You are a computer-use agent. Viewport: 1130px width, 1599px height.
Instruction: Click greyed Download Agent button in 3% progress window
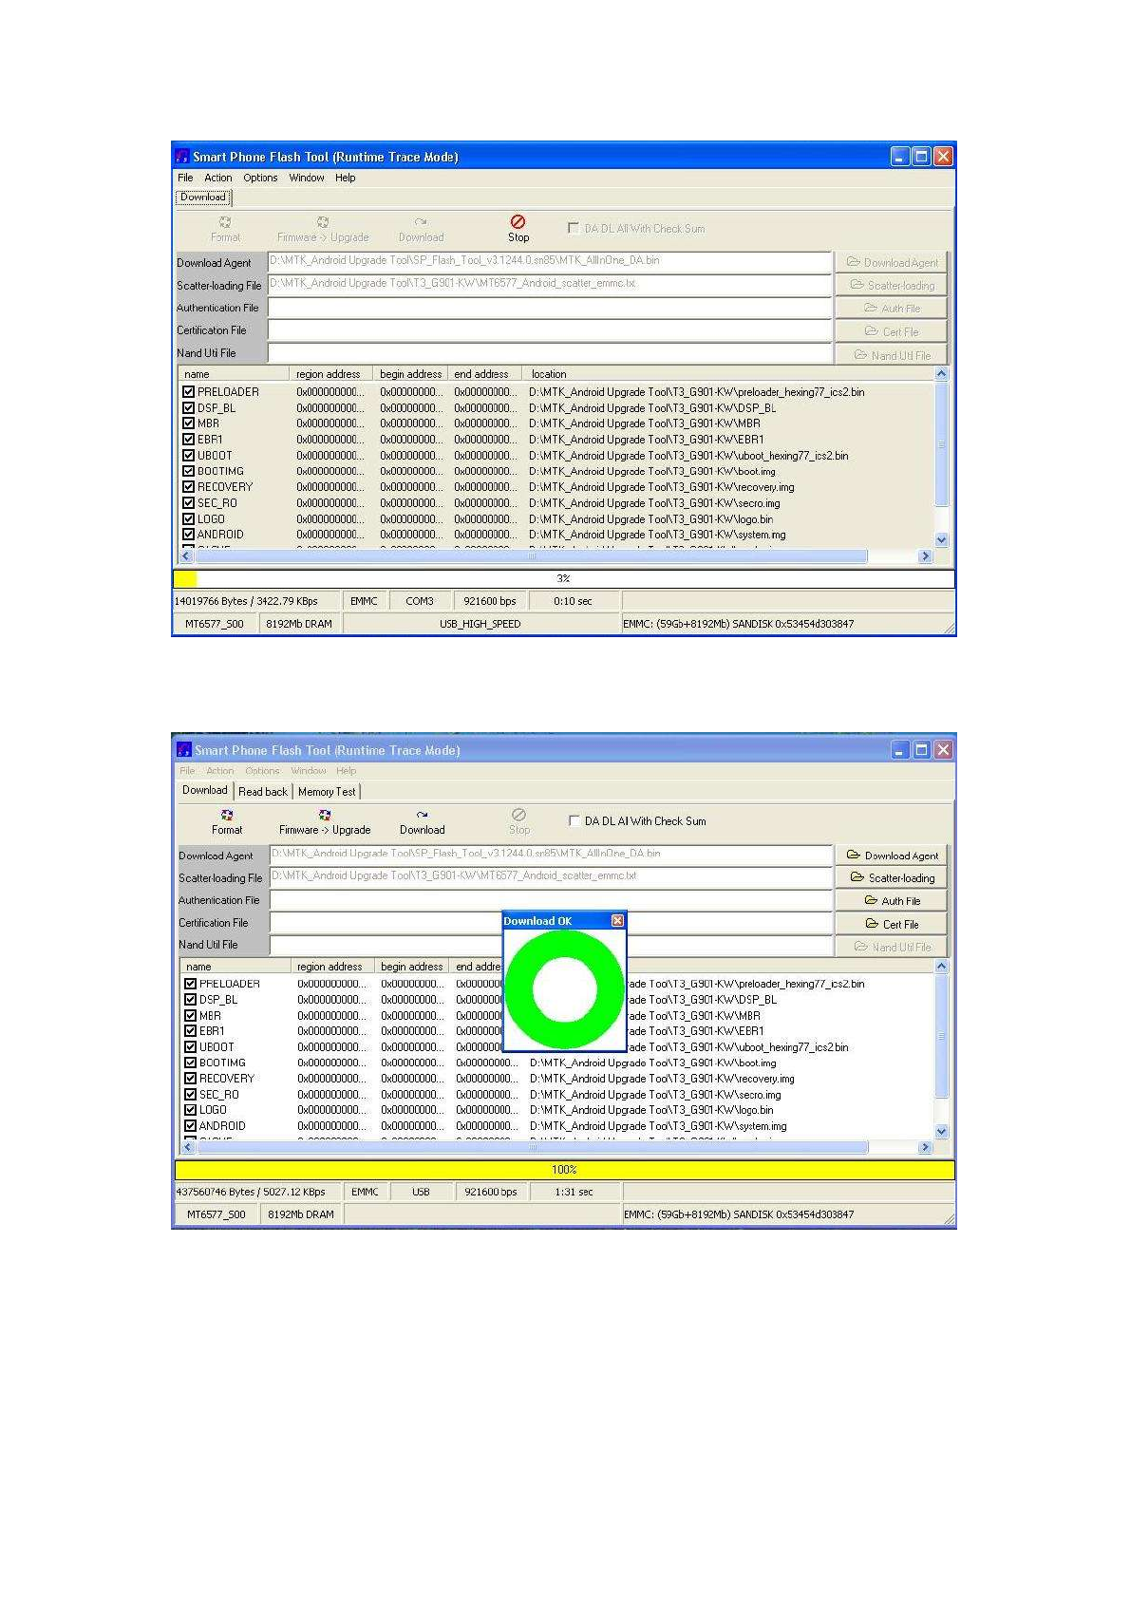[891, 262]
